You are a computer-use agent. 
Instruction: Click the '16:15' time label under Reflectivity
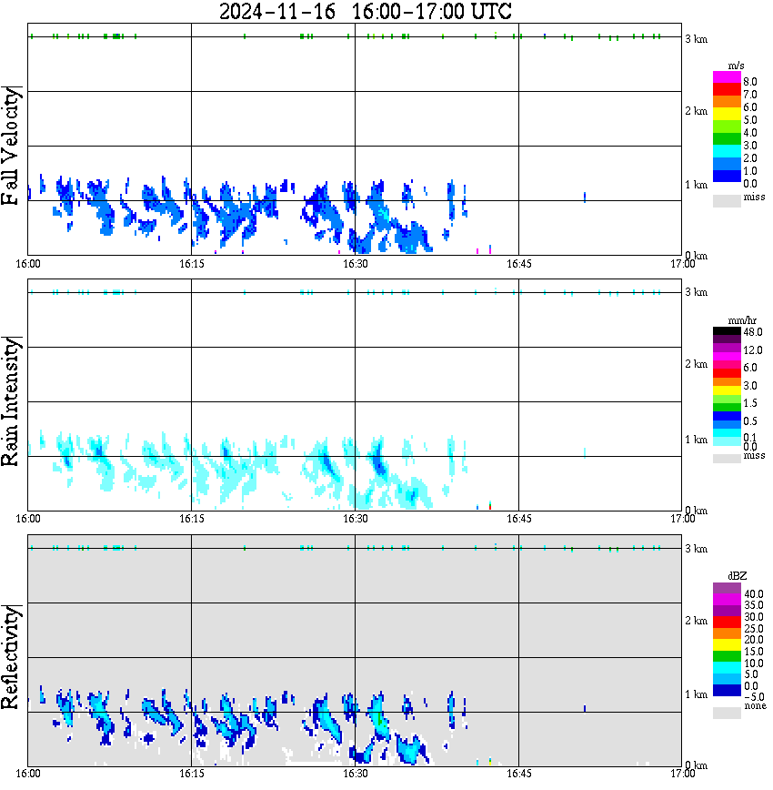191,774
